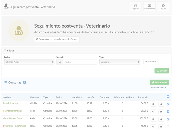Focus the Servicio Todos input field
Image resolution: width=172 pixels, height=130 pixels.
coord(80,62)
